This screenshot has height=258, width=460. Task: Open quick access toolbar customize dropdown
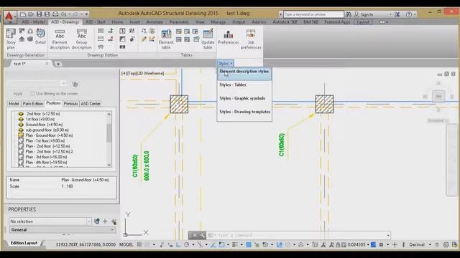click(x=87, y=14)
